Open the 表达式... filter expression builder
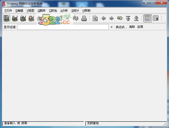 121,27
